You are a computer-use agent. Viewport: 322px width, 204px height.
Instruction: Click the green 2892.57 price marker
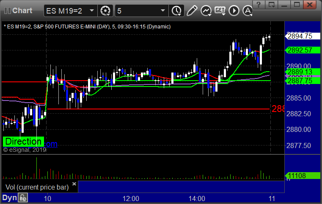(303, 50)
